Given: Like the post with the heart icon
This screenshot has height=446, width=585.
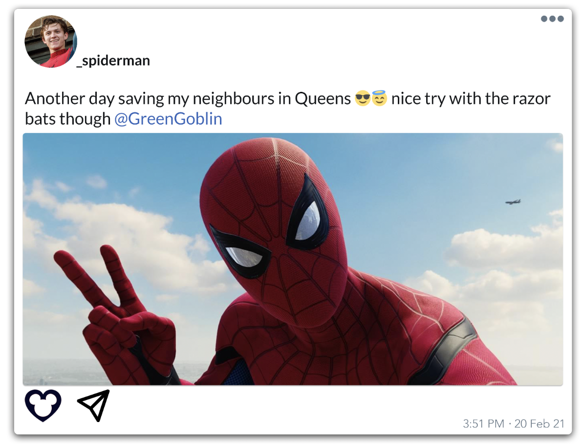Looking at the screenshot, I should [43, 405].
